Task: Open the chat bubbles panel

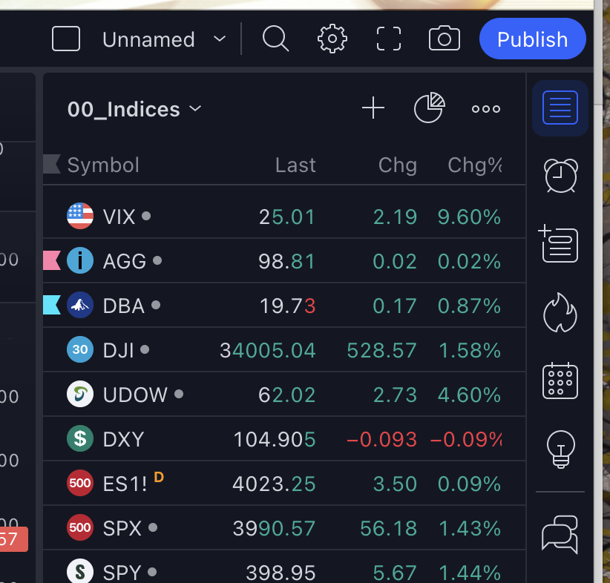Action: click(560, 533)
